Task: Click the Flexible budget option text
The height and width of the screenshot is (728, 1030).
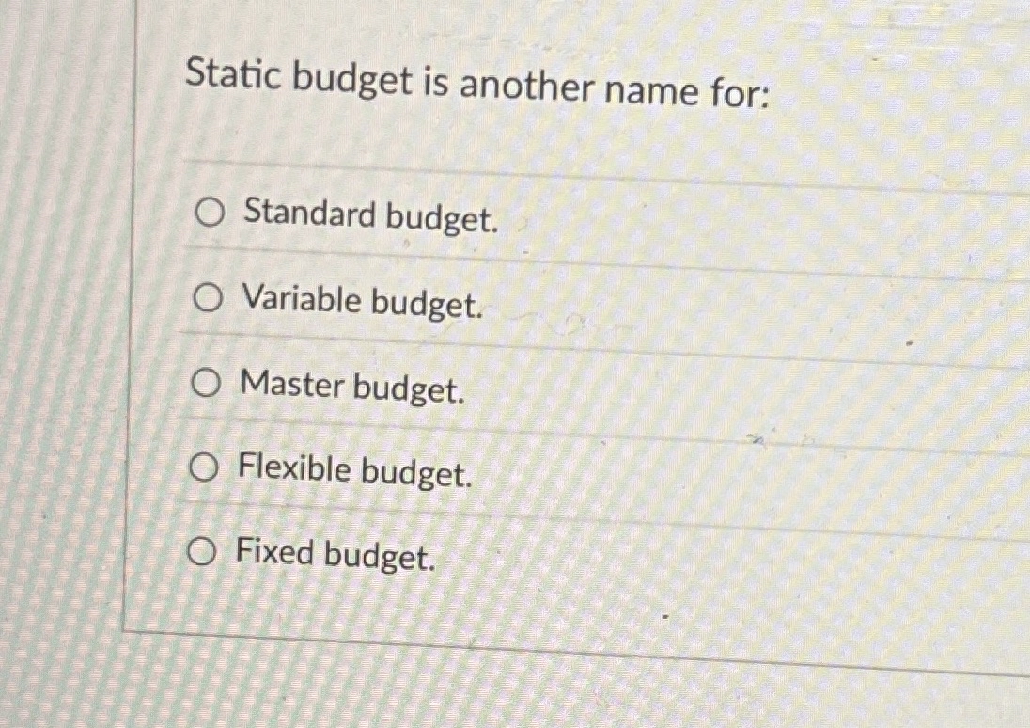Action: [x=355, y=469]
